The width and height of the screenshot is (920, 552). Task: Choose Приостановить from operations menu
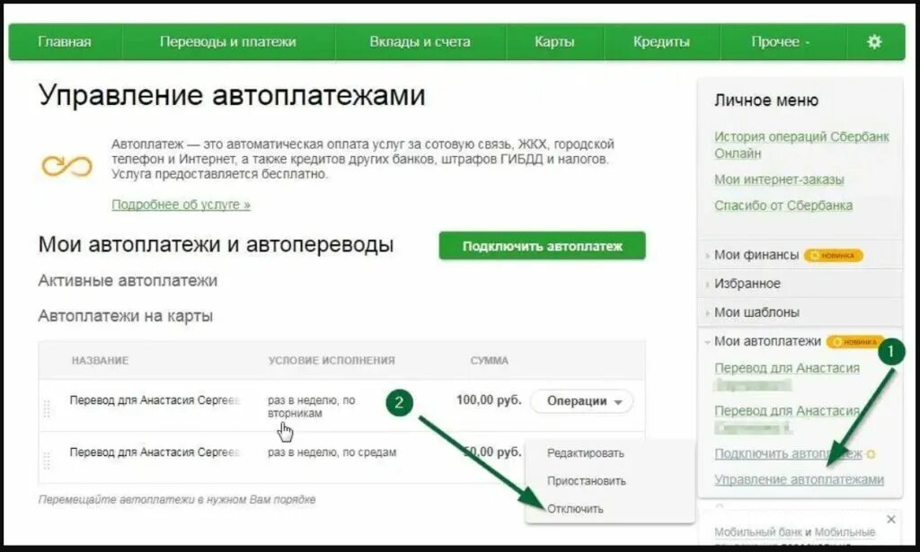[x=586, y=480]
